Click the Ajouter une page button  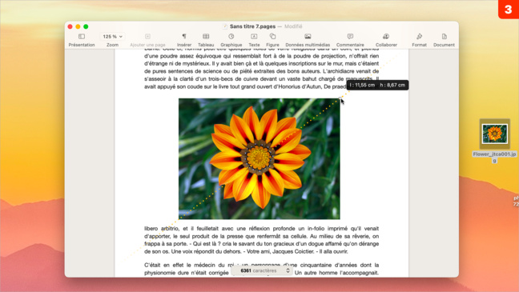coord(147,40)
